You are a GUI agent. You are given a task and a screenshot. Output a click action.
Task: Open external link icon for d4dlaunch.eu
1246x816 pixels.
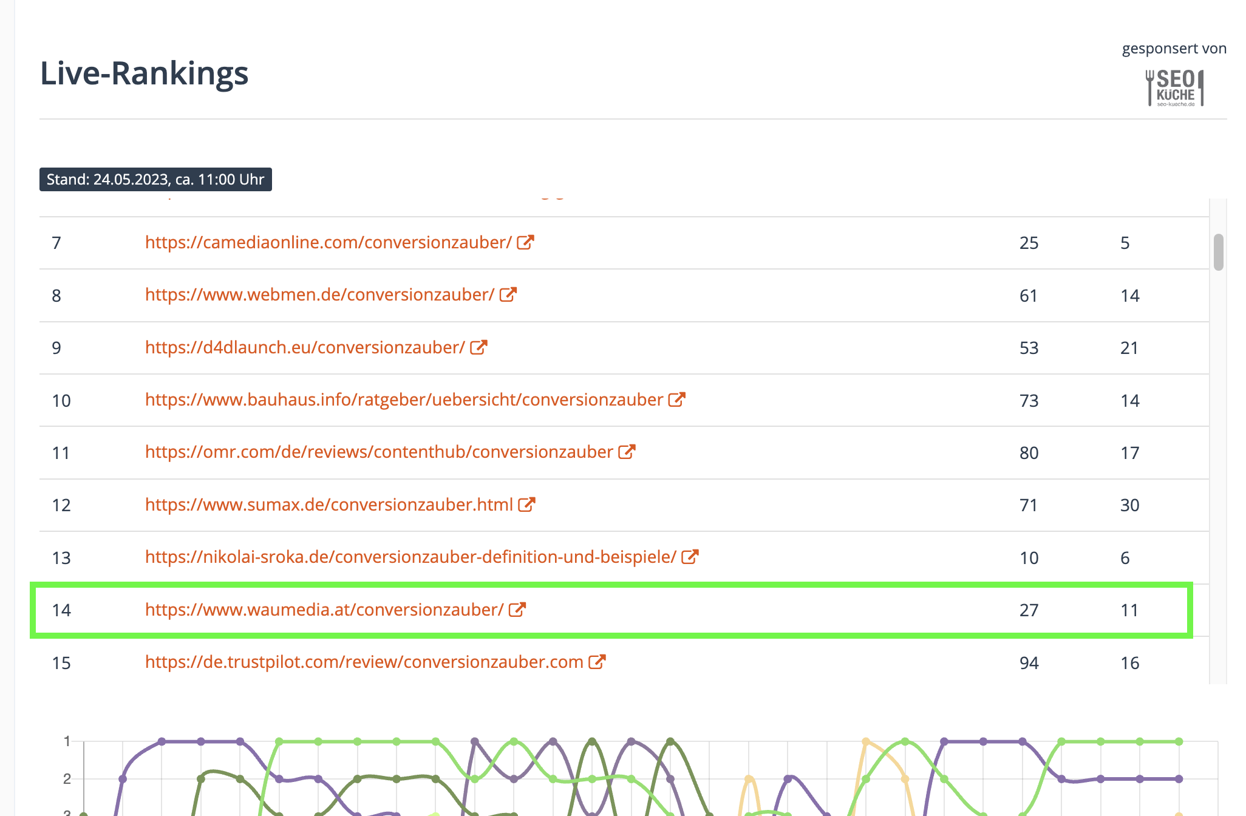pyautogui.click(x=478, y=347)
